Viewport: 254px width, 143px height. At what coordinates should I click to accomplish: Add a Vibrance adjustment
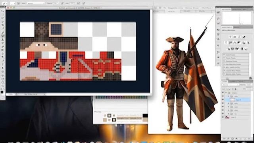pos(226,43)
